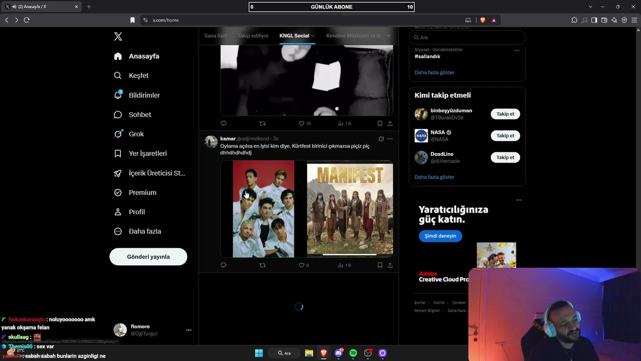
Task: Open more options on kamar post
Action: tap(390, 139)
